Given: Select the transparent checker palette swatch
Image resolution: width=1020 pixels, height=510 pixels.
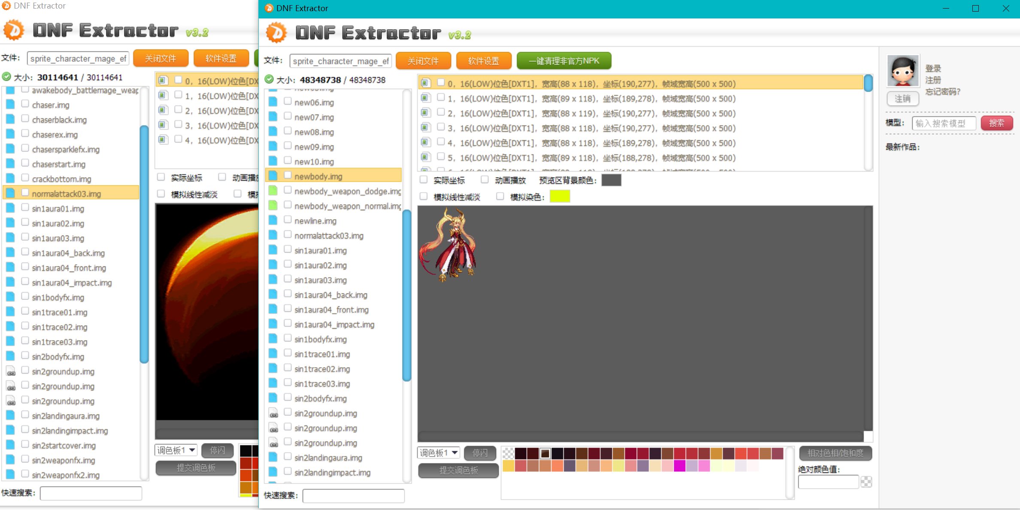Looking at the screenshot, I should [x=508, y=453].
